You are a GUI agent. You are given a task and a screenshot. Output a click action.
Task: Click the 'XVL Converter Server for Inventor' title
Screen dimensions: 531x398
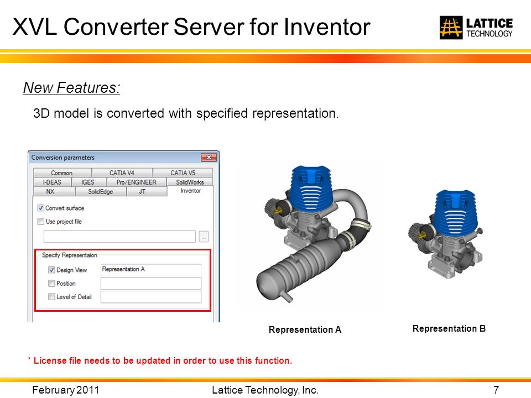[191, 27]
